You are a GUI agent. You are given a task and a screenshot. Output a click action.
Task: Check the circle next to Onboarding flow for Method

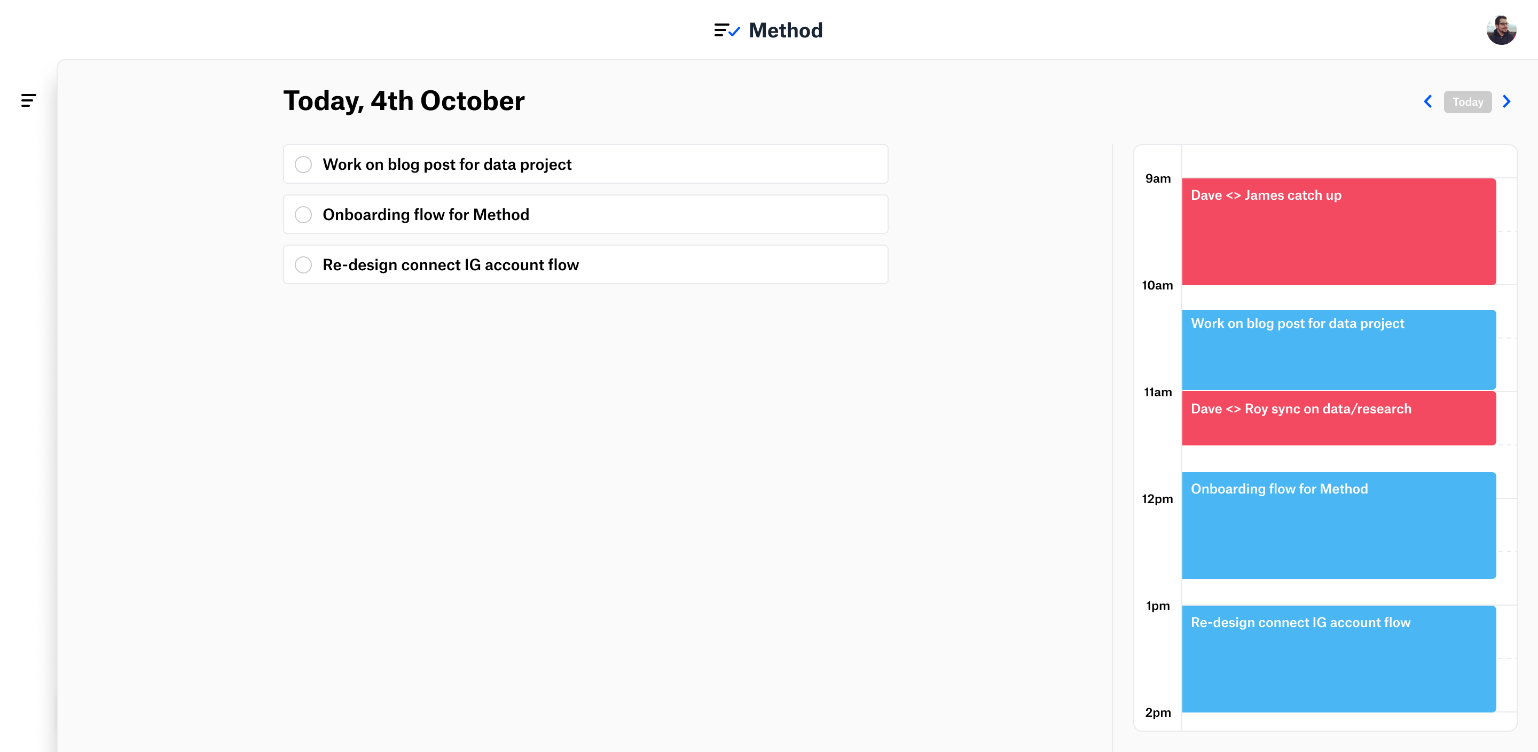coord(303,214)
